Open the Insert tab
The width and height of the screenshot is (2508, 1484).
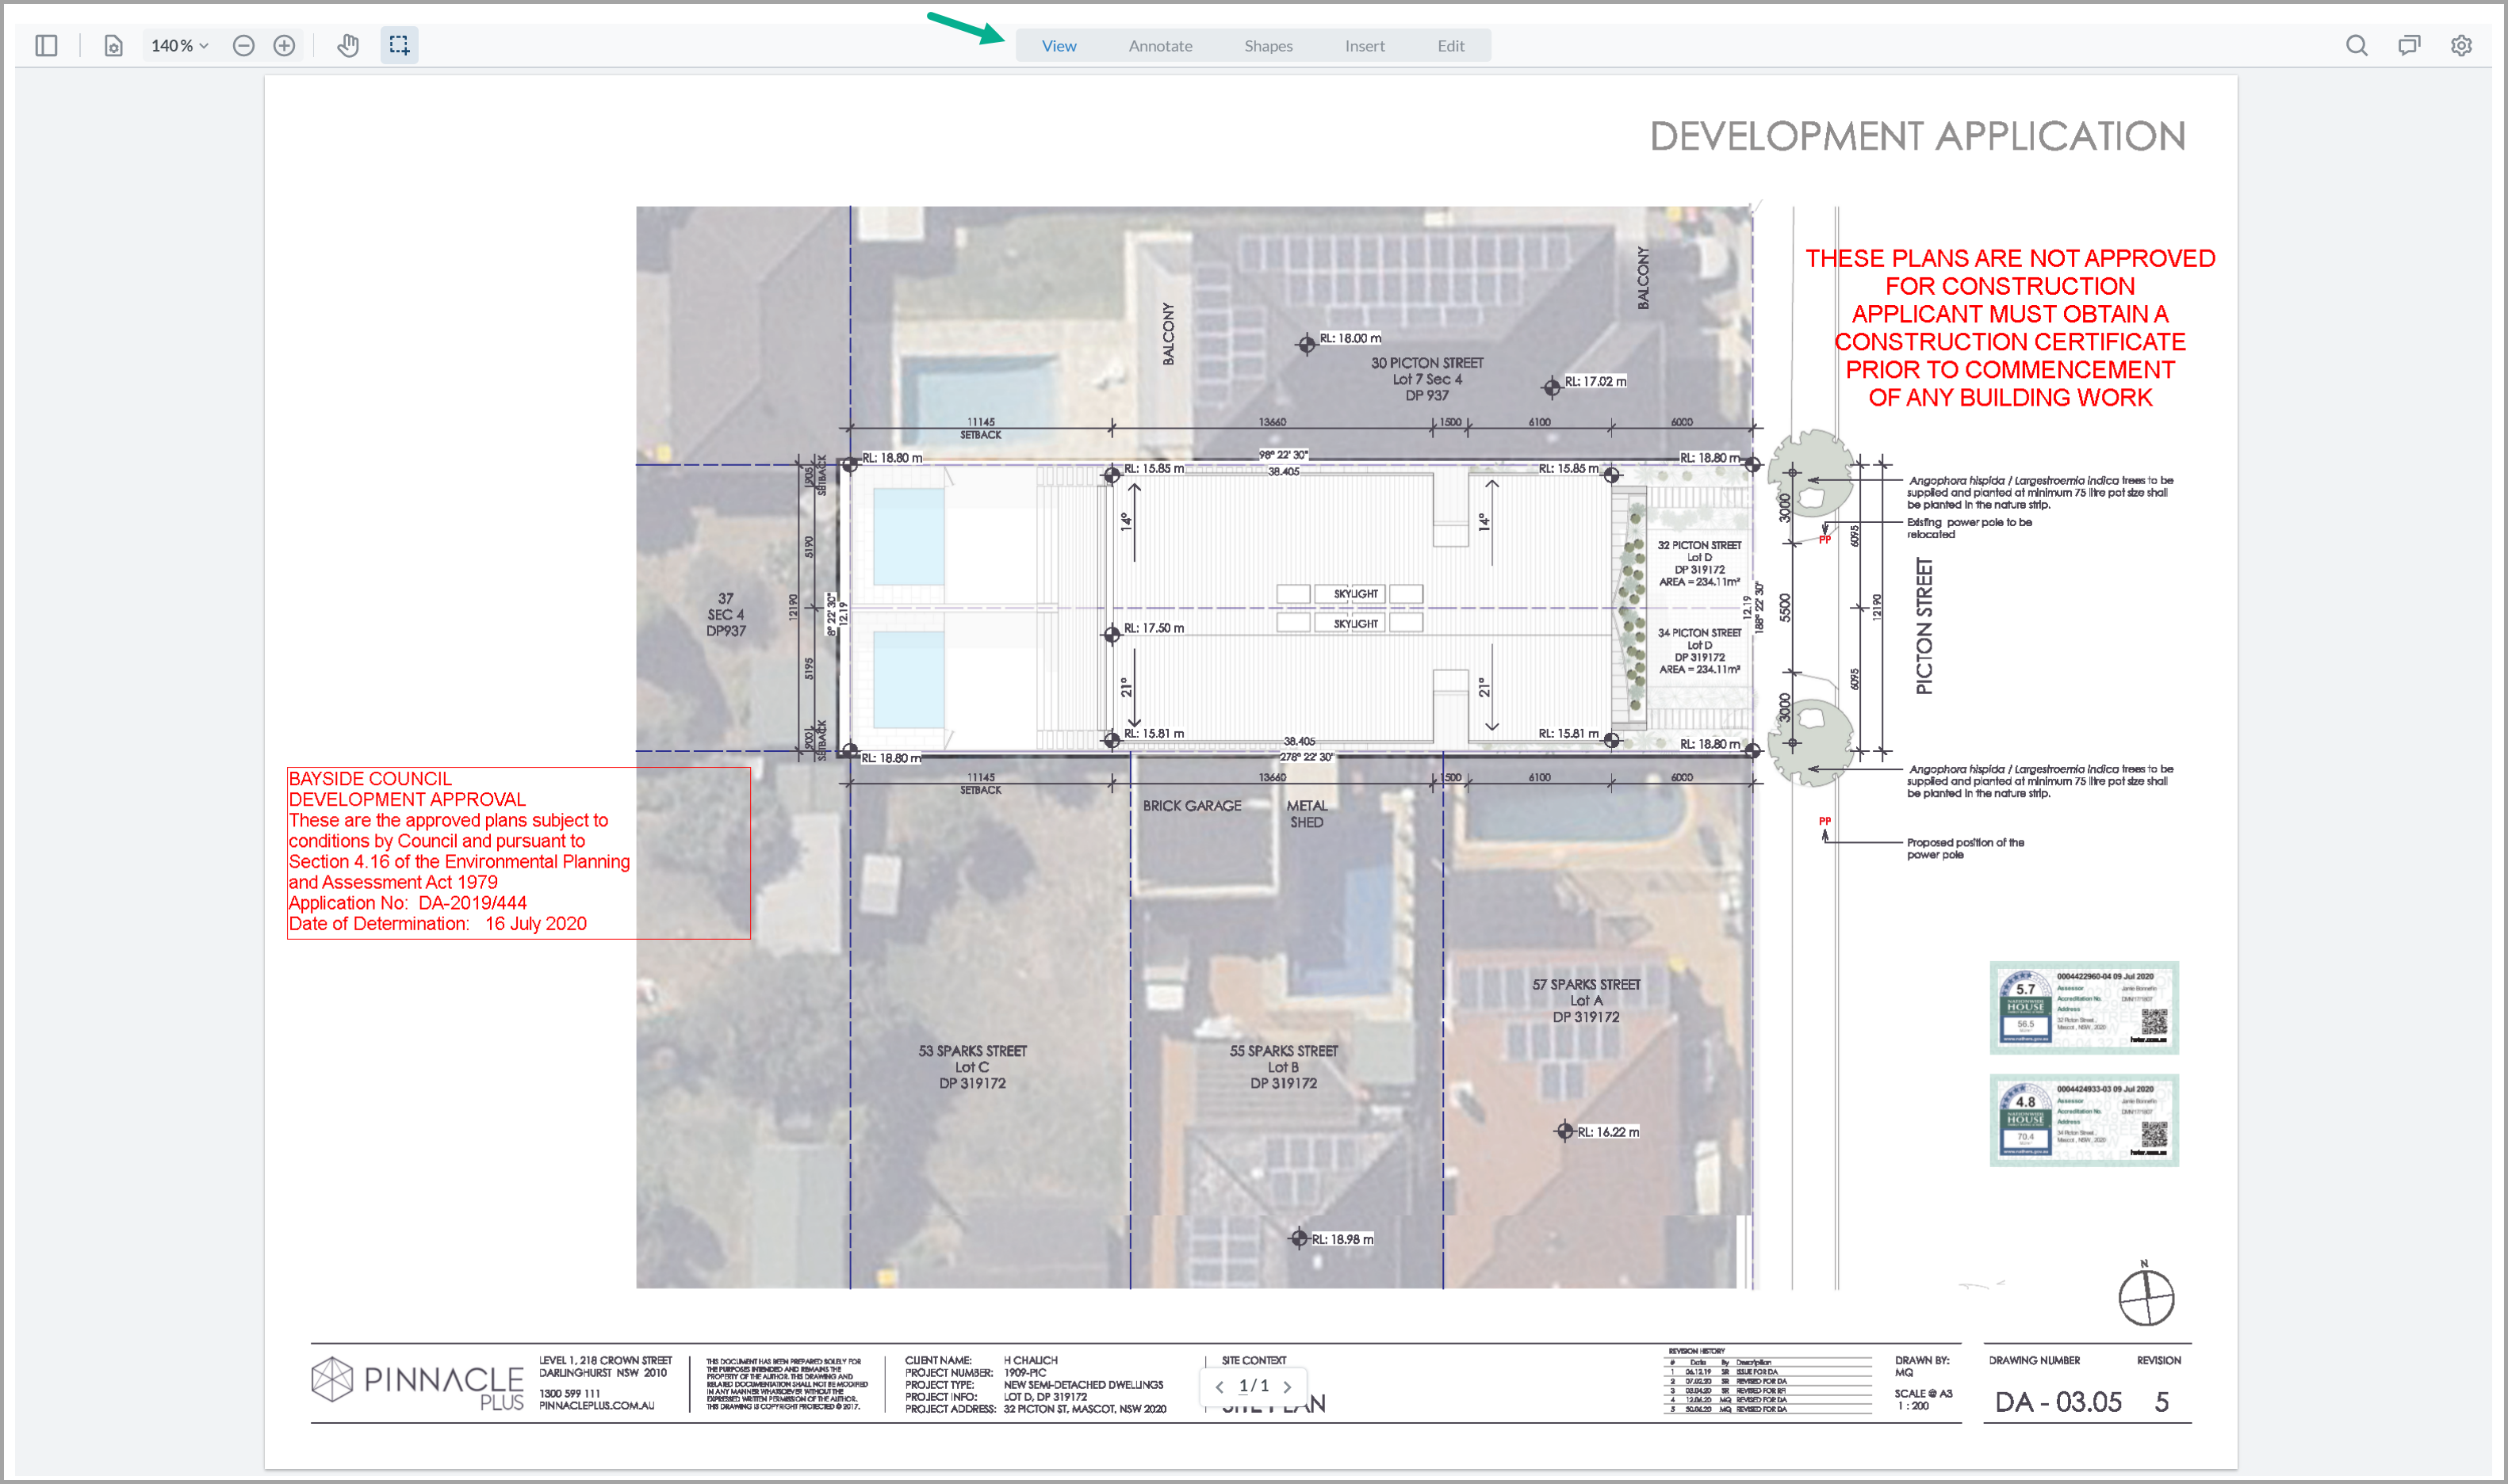tap(1364, 45)
